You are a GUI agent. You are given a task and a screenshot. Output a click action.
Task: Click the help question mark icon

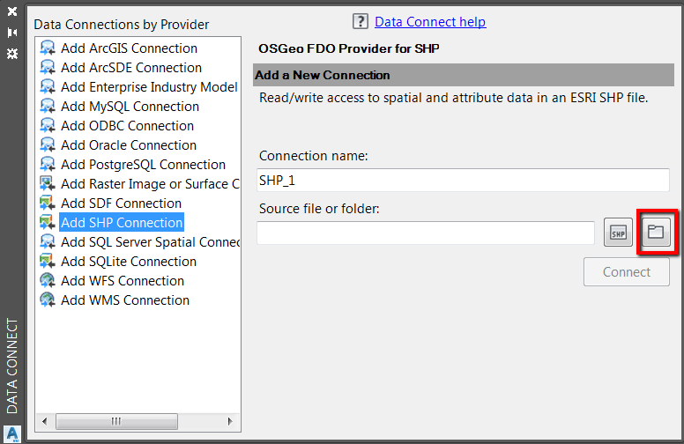360,22
